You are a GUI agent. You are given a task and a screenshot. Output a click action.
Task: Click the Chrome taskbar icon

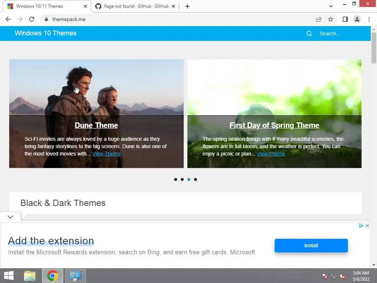(x=53, y=276)
